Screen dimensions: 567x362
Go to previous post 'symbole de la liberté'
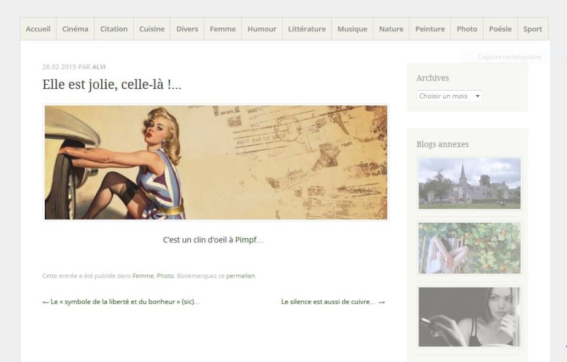(x=121, y=302)
